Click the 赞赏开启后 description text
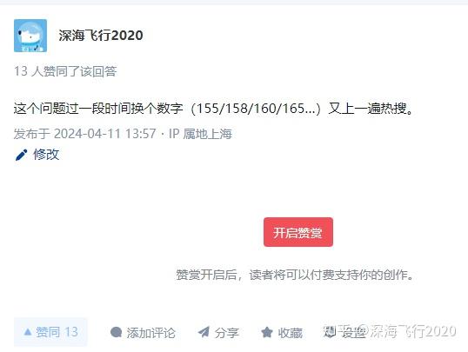 (295, 275)
